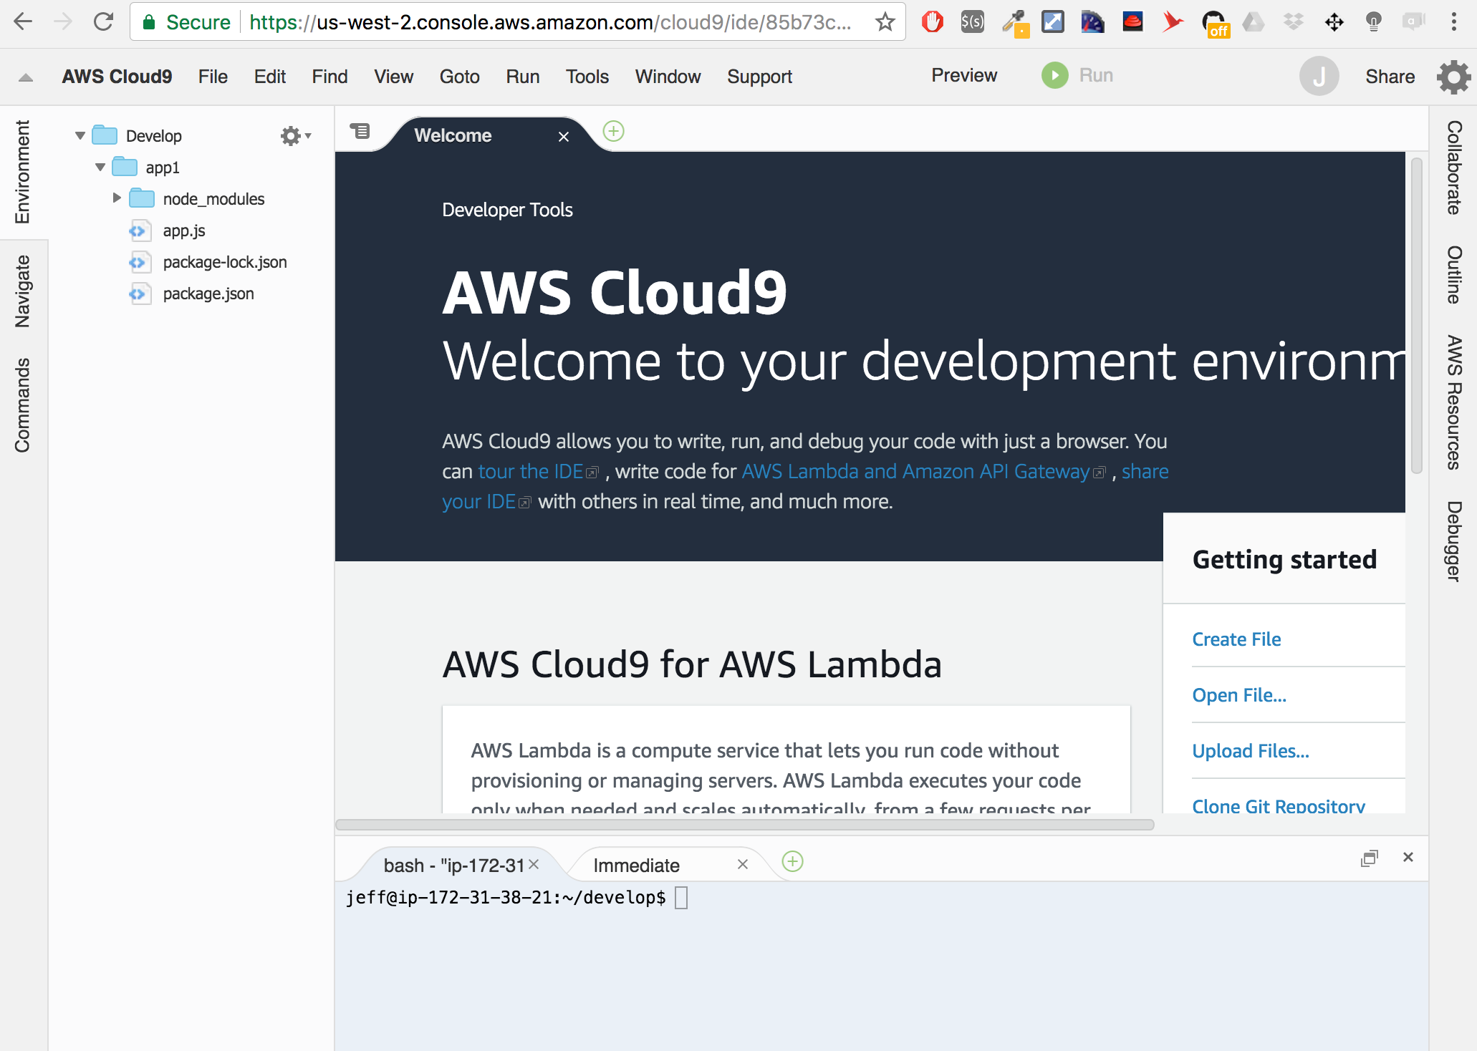The width and height of the screenshot is (1477, 1051).
Task: Open the Window menu
Action: tap(668, 77)
